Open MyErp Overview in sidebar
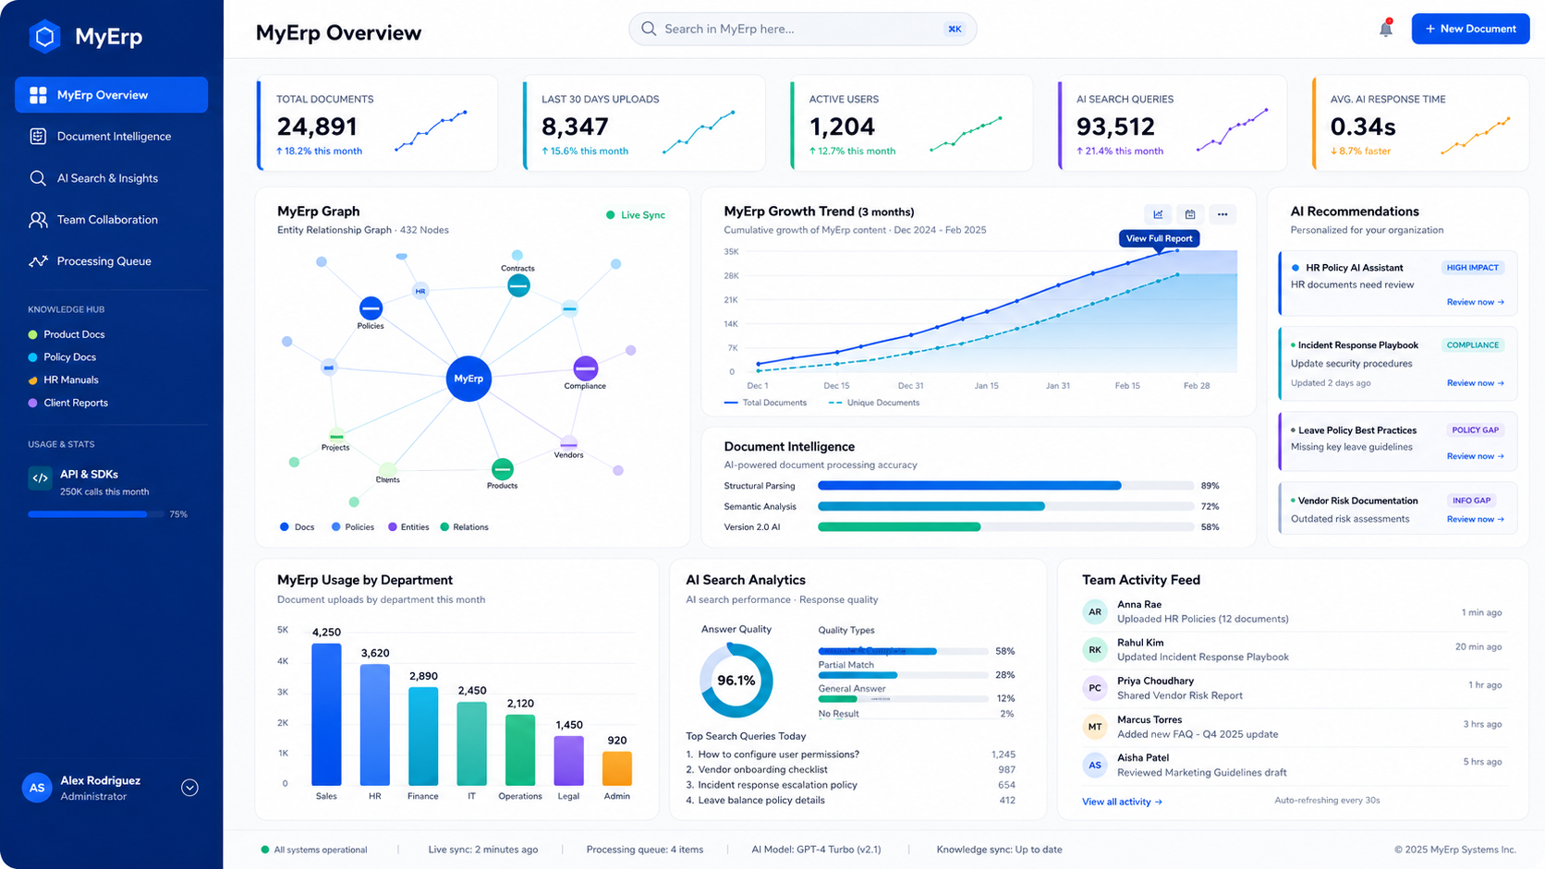 [111, 95]
